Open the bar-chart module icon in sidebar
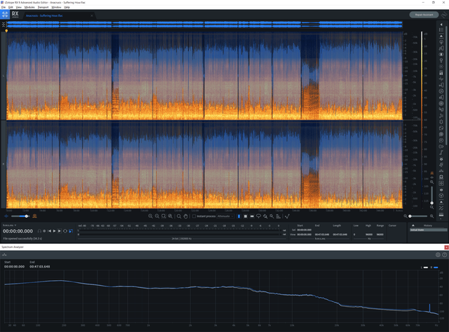 [x=441, y=73]
